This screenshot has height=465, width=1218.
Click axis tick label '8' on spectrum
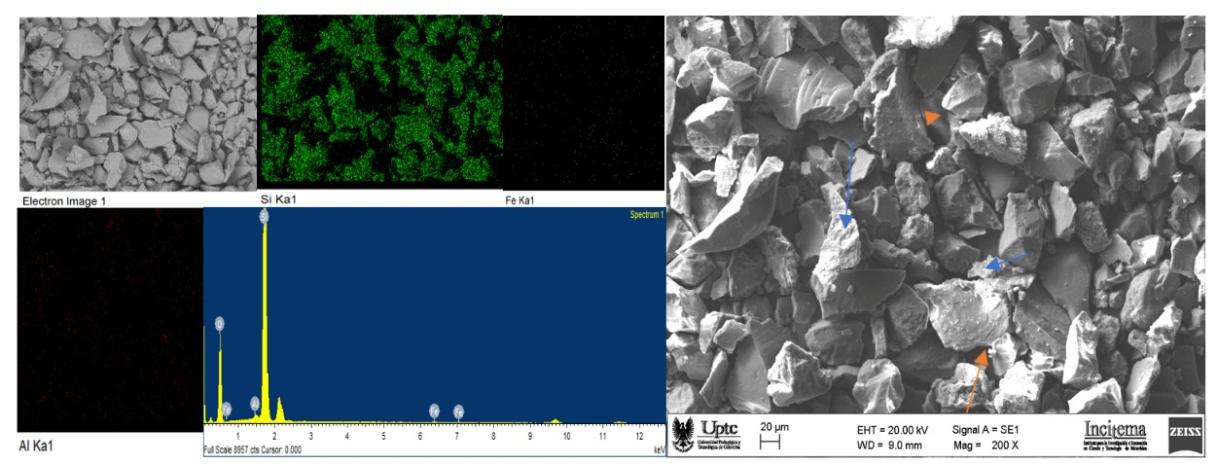tap(493, 437)
